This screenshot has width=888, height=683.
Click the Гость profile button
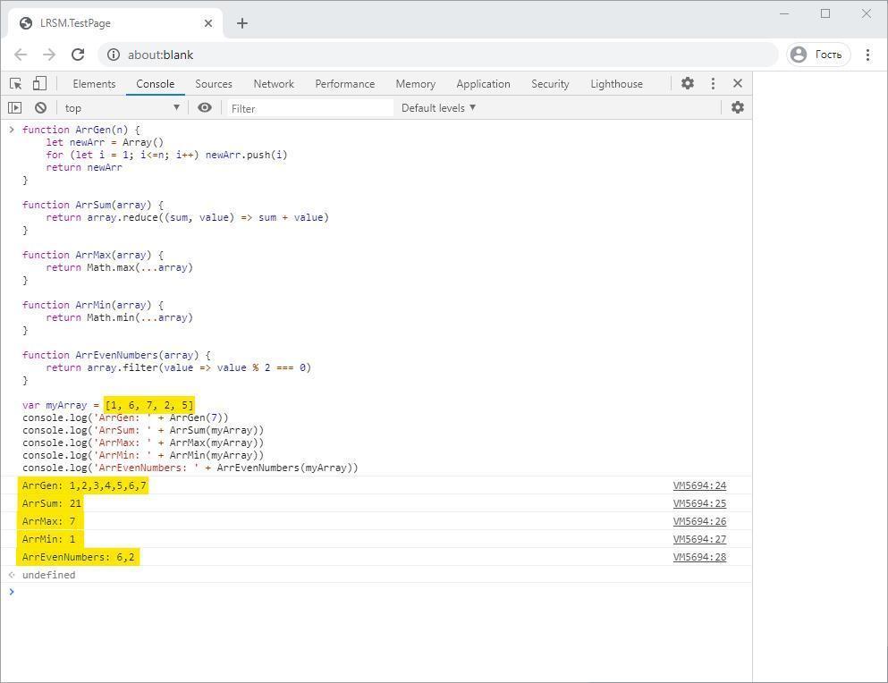point(816,55)
